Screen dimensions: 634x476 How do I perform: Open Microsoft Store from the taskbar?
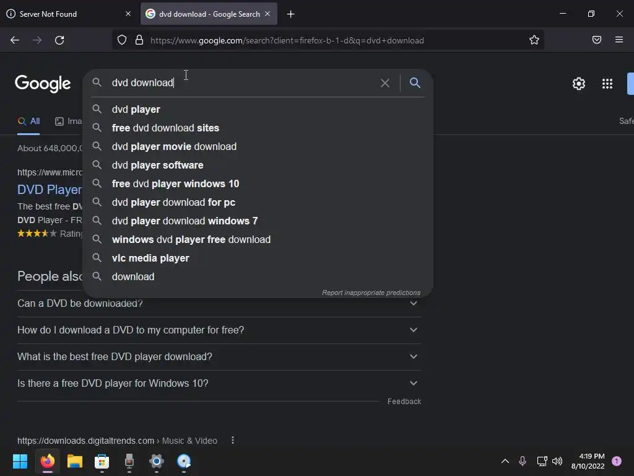(x=102, y=461)
